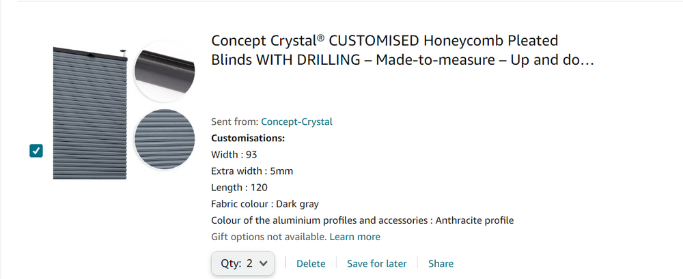Click the Width : 93 customisation line
Screen dimensions: 683x279
coord(234,154)
